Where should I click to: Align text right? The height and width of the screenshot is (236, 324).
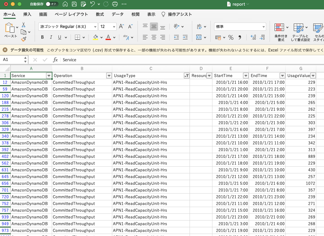pyautogui.click(x=163, y=37)
